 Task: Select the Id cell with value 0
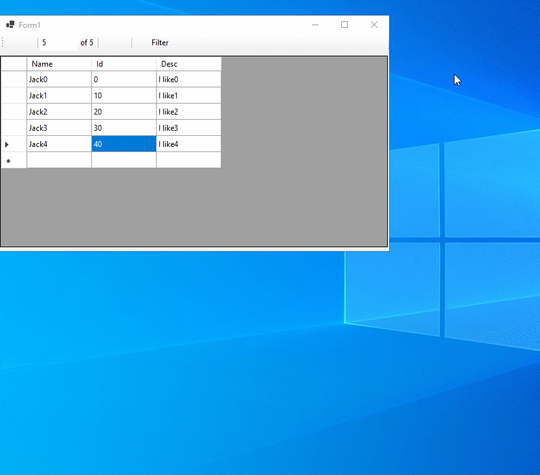pyautogui.click(x=124, y=79)
